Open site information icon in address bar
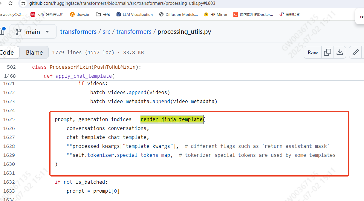364x201 pixels. pos(23,3)
